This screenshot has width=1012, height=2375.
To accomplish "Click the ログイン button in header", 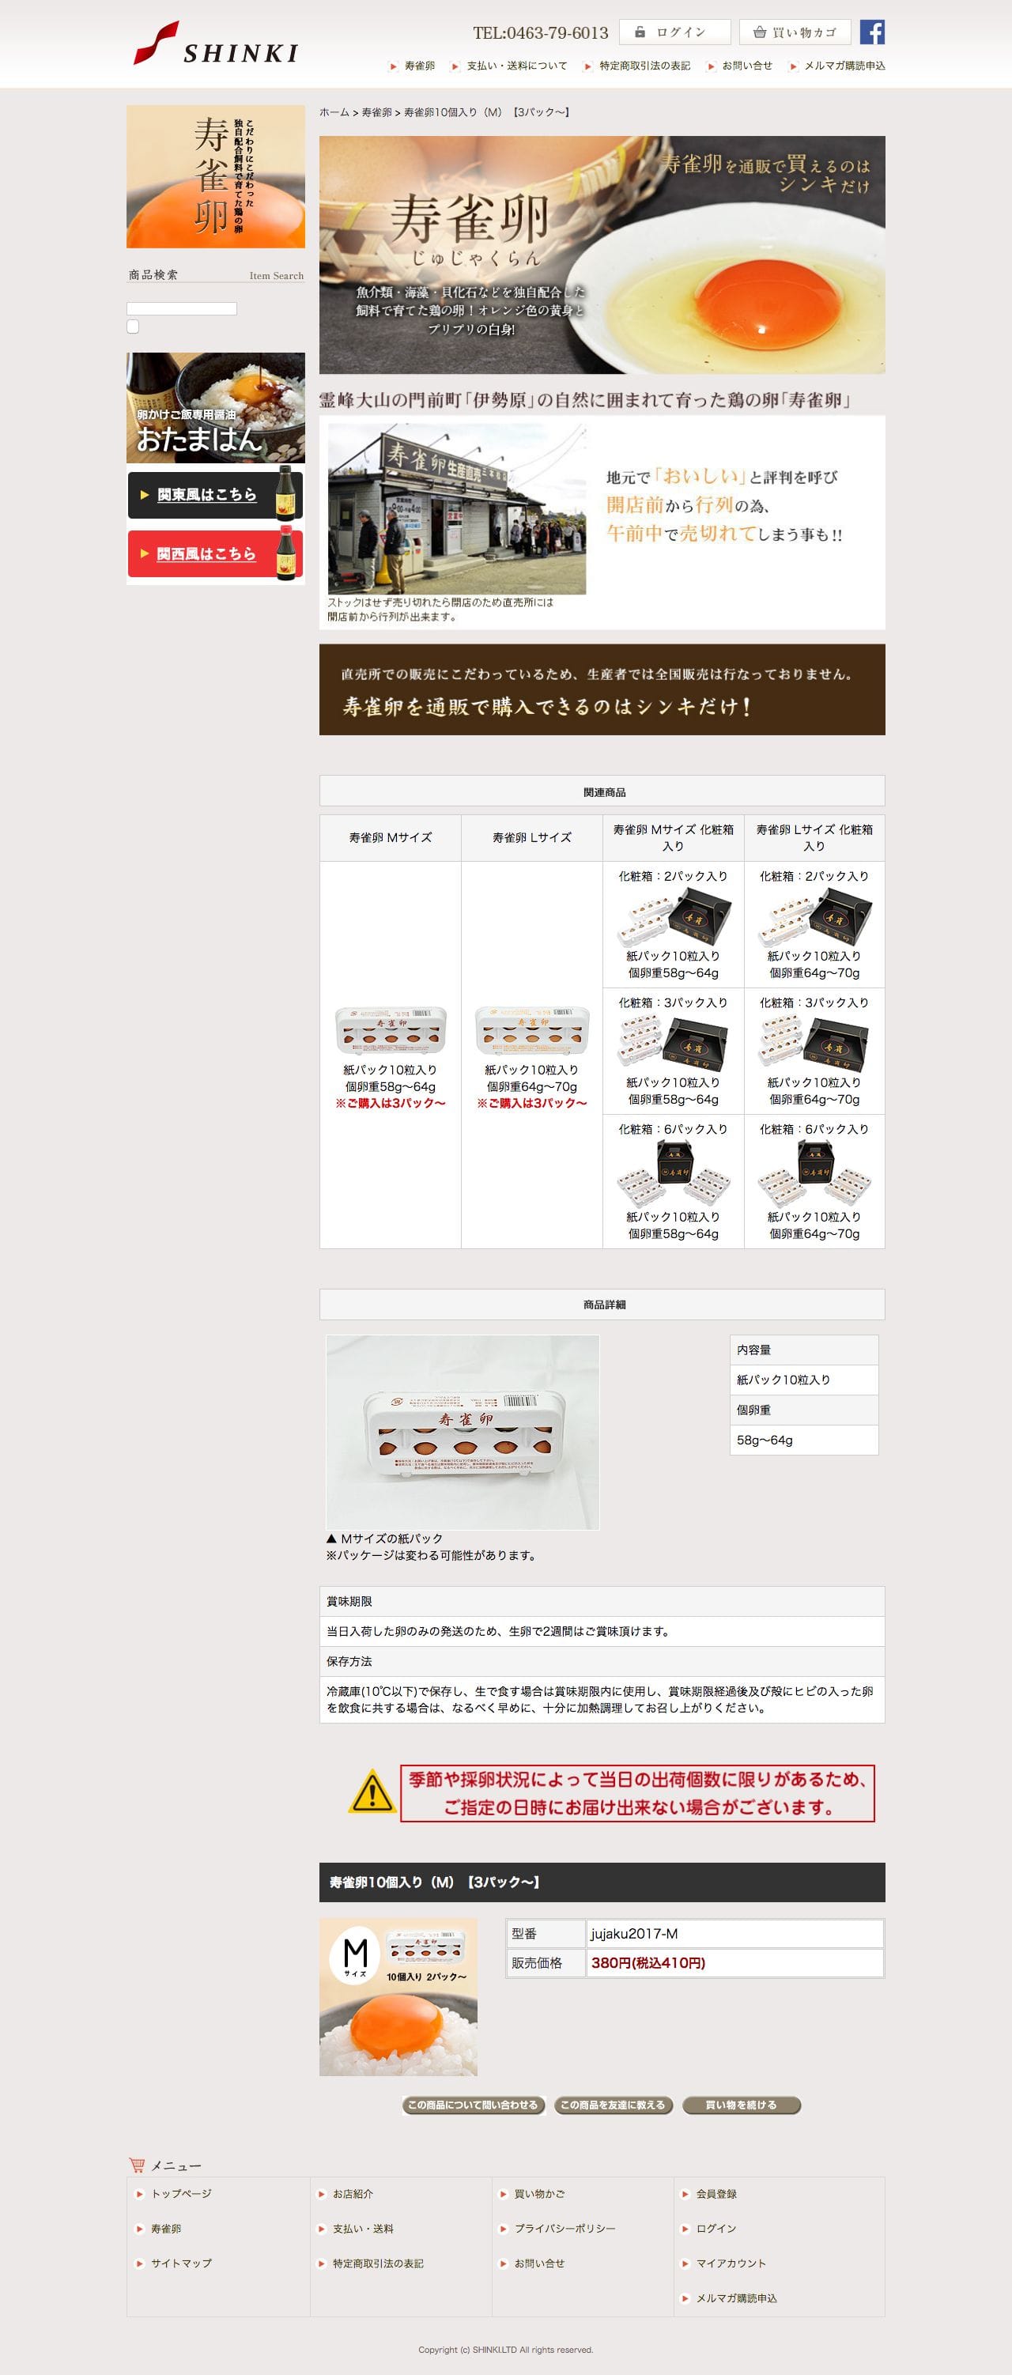I will point(674,32).
